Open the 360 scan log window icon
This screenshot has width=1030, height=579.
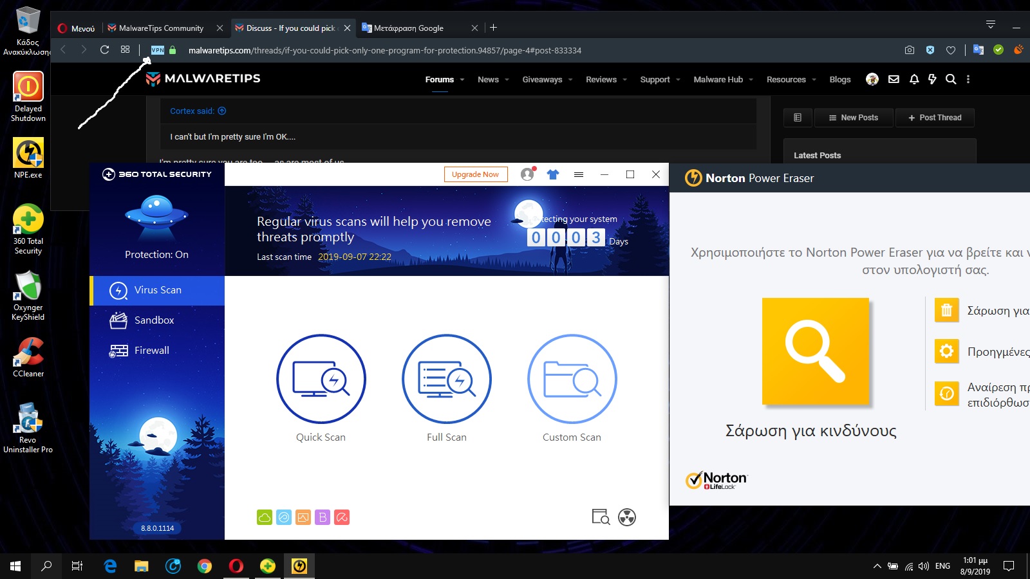pyautogui.click(x=601, y=517)
